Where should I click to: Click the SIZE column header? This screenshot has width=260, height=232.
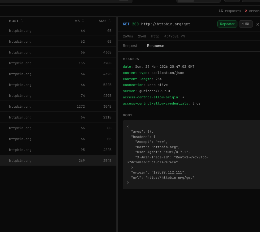(x=102, y=21)
